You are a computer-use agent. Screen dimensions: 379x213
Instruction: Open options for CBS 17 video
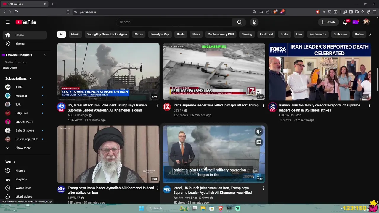pyautogui.click(x=263, y=106)
